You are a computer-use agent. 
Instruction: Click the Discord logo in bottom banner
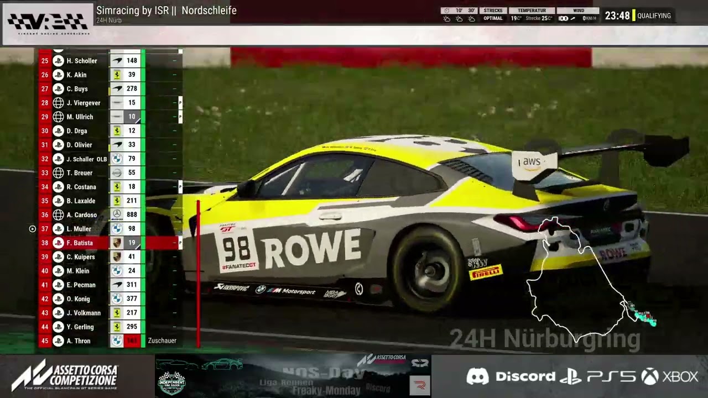tap(510, 377)
